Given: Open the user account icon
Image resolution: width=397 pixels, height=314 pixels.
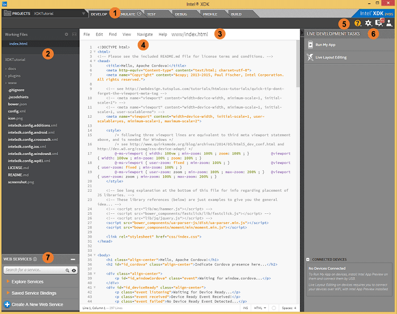Looking at the screenshot, I should click(x=389, y=23).
